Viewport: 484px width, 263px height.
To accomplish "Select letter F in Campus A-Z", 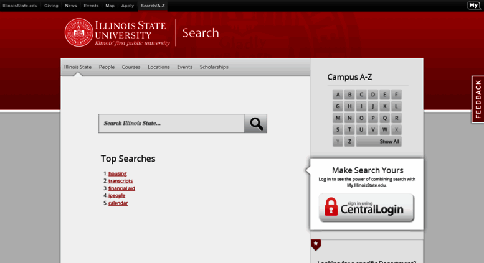I will 396,95.
